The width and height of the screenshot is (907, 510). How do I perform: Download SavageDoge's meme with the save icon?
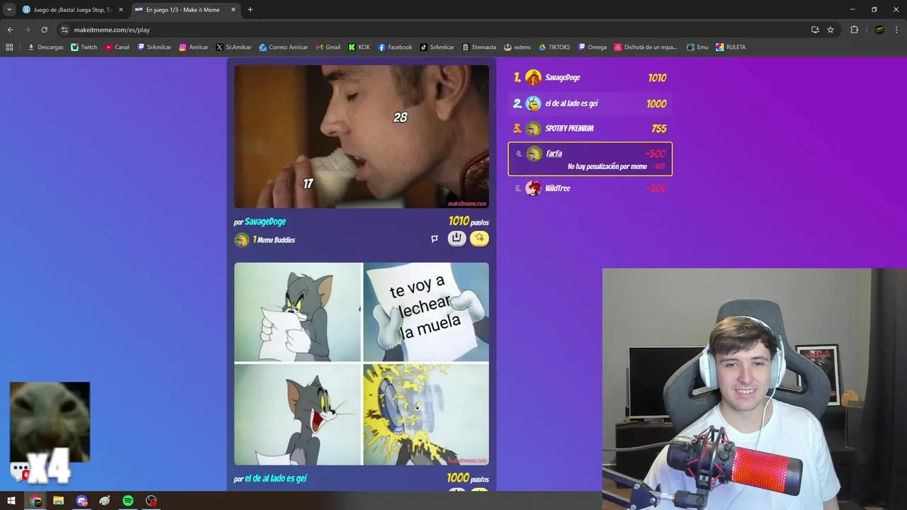point(457,239)
